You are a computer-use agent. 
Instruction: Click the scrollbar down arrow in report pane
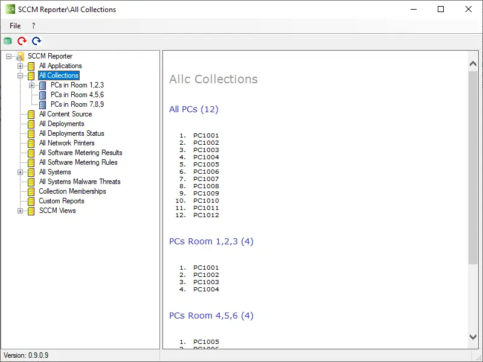click(473, 337)
